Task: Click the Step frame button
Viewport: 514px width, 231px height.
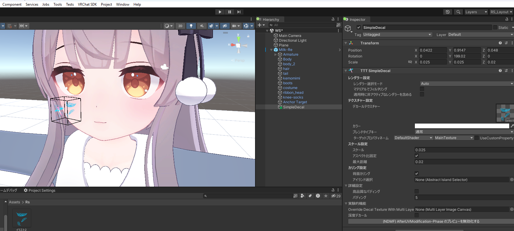Action: [x=239, y=12]
